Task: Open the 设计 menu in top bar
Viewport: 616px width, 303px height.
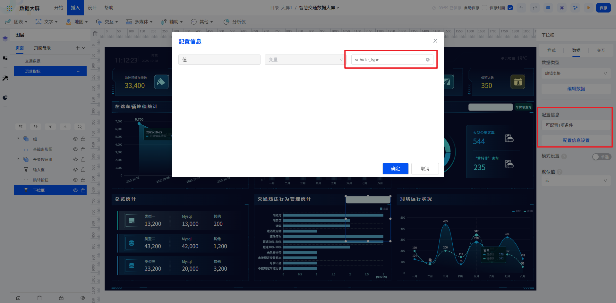Action: [92, 8]
